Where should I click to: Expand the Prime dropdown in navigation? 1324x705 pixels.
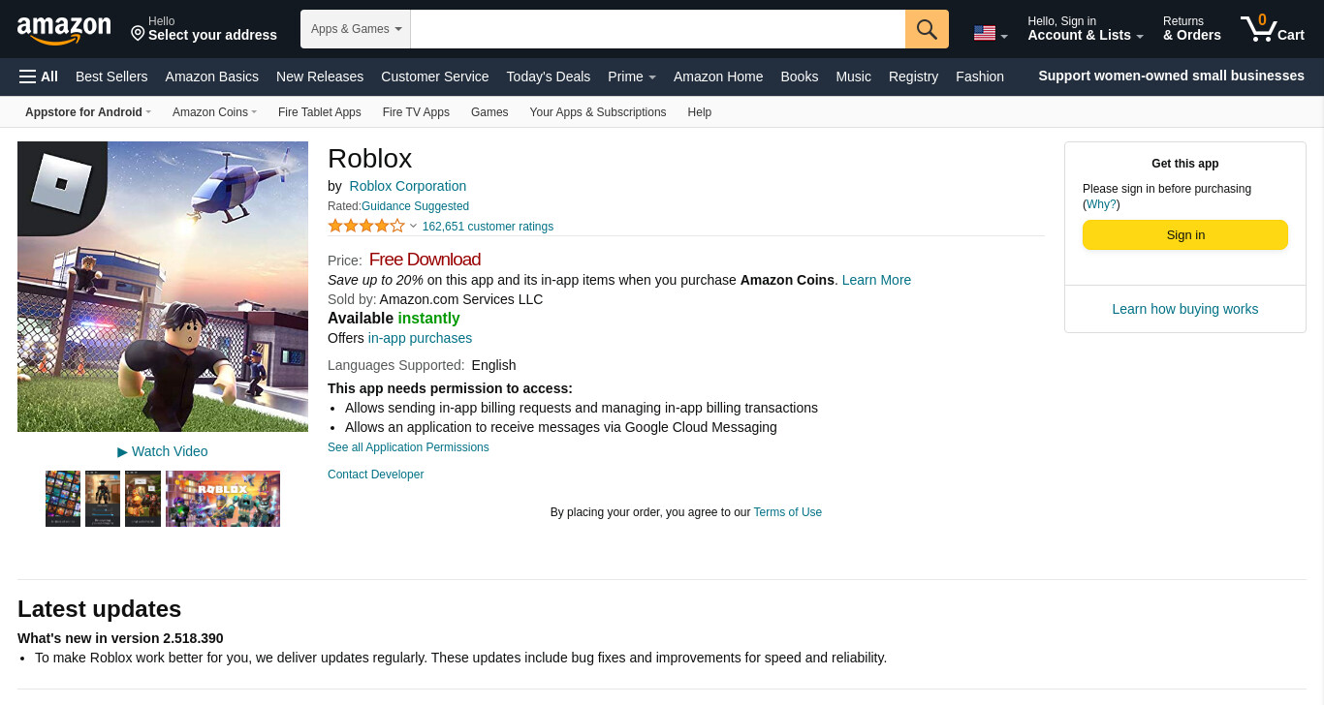pyautogui.click(x=632, y=77)
